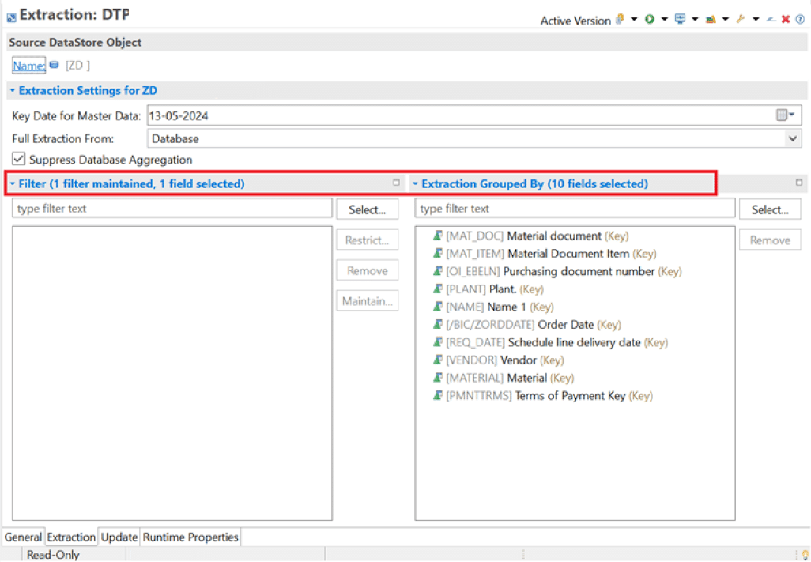811x562 pixels.
Task: Click the Active Version label
Action: 575,21
